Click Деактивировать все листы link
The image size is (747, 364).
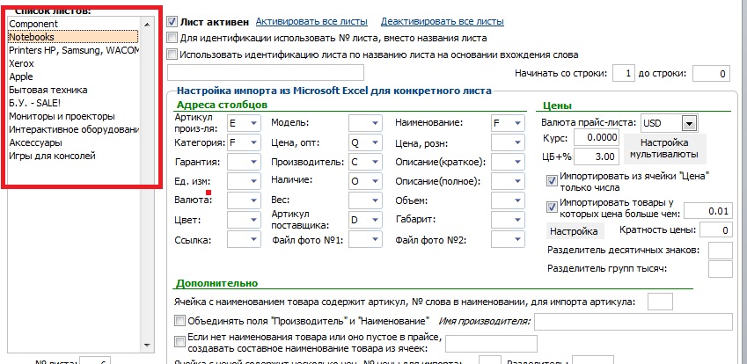click(442, 21)
